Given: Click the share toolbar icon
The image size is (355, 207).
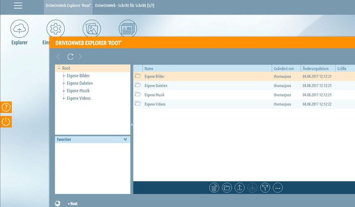Looking at the screenshot, I should 265,187.
